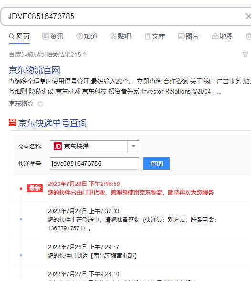251x281 pixels.
Task: Switch to the 文库 tab
Action: pos(155,36)
